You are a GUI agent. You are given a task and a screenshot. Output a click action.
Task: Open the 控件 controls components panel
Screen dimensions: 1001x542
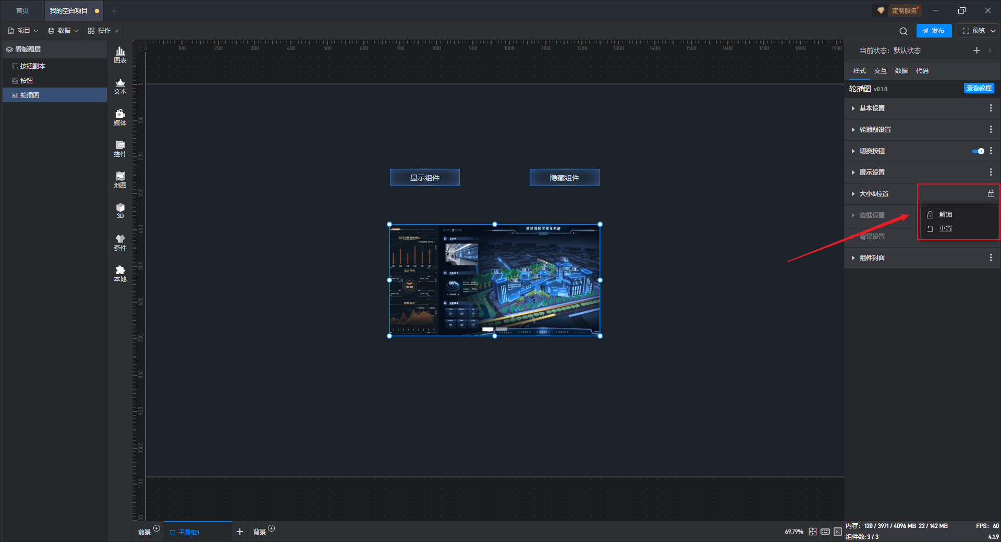[x=120, y=149]
